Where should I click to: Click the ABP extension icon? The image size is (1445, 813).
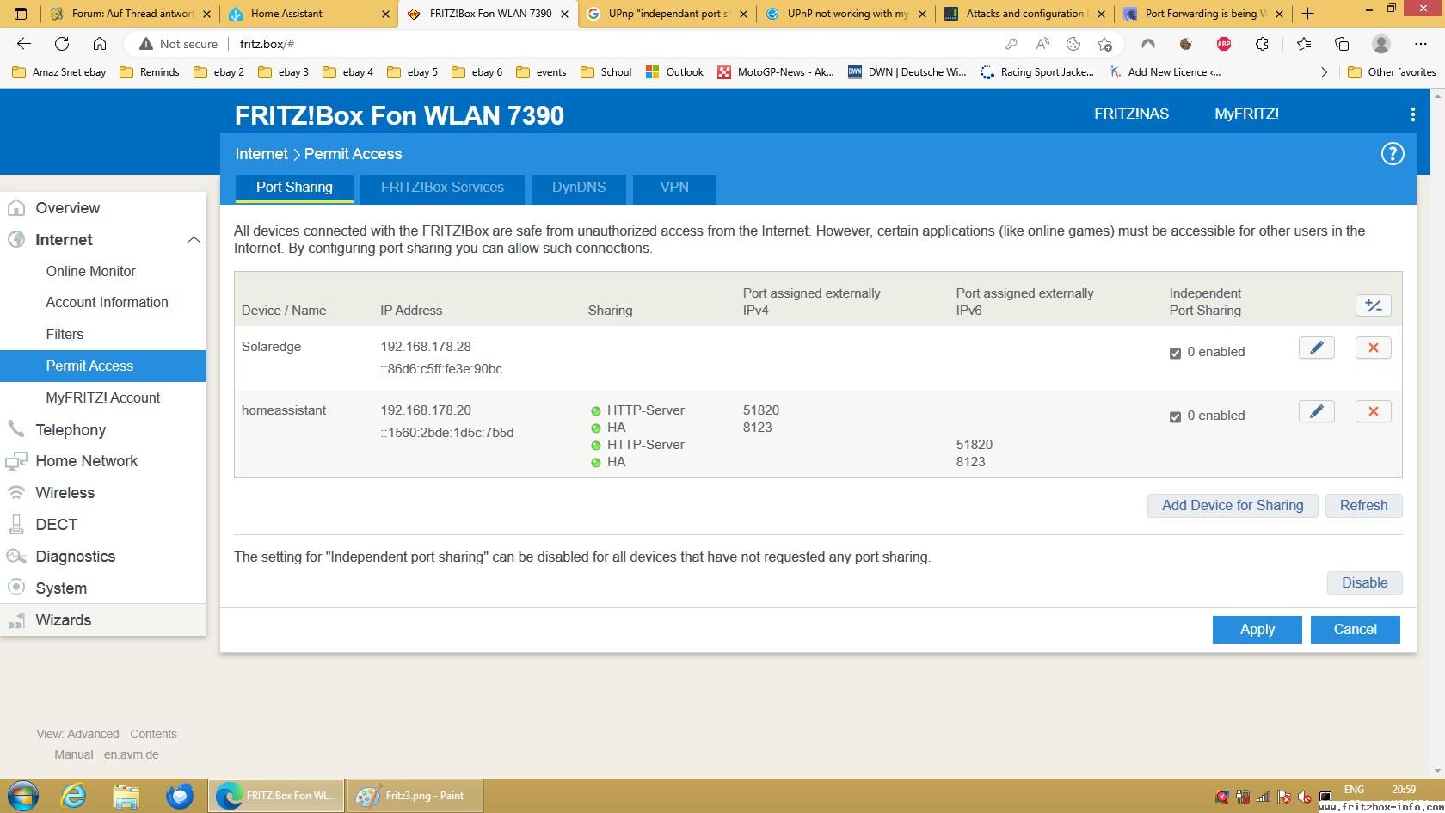[1223, 44]
